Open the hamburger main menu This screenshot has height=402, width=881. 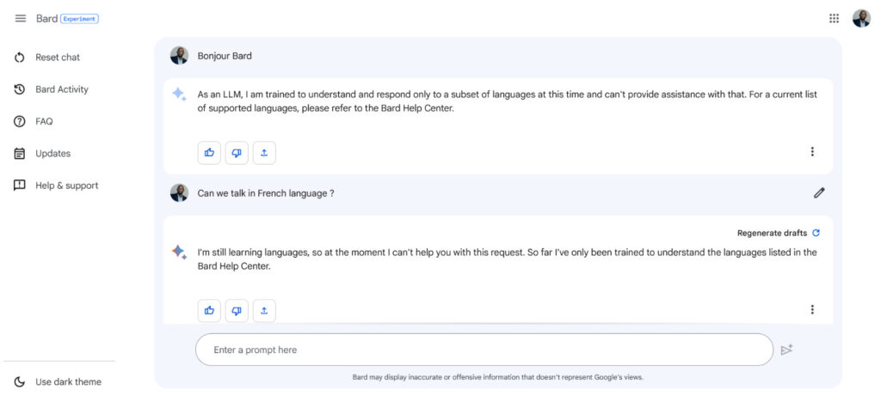(21, 19)
